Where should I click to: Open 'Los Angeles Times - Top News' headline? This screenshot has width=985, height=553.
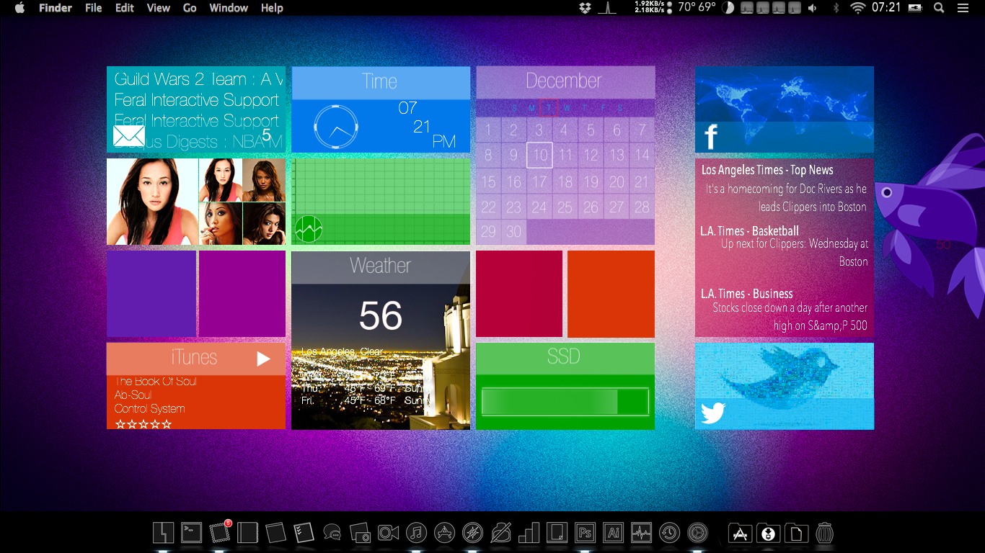(x=767, y=170)
